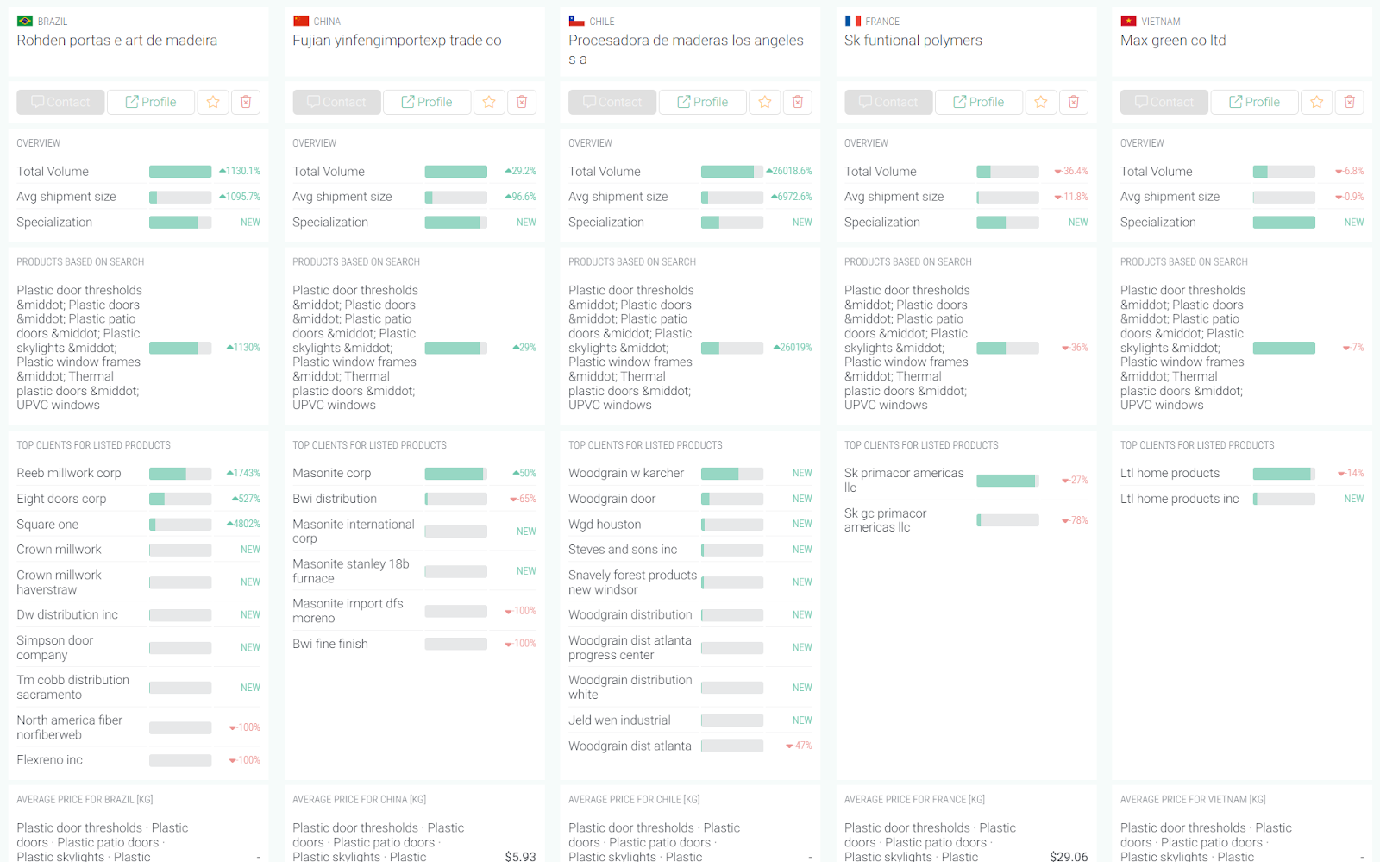Image resolution: width=1380 pixels, height=862 pixels.
Task: Contact Procesadora de maderas los angeles
Action: pos(612,102)
